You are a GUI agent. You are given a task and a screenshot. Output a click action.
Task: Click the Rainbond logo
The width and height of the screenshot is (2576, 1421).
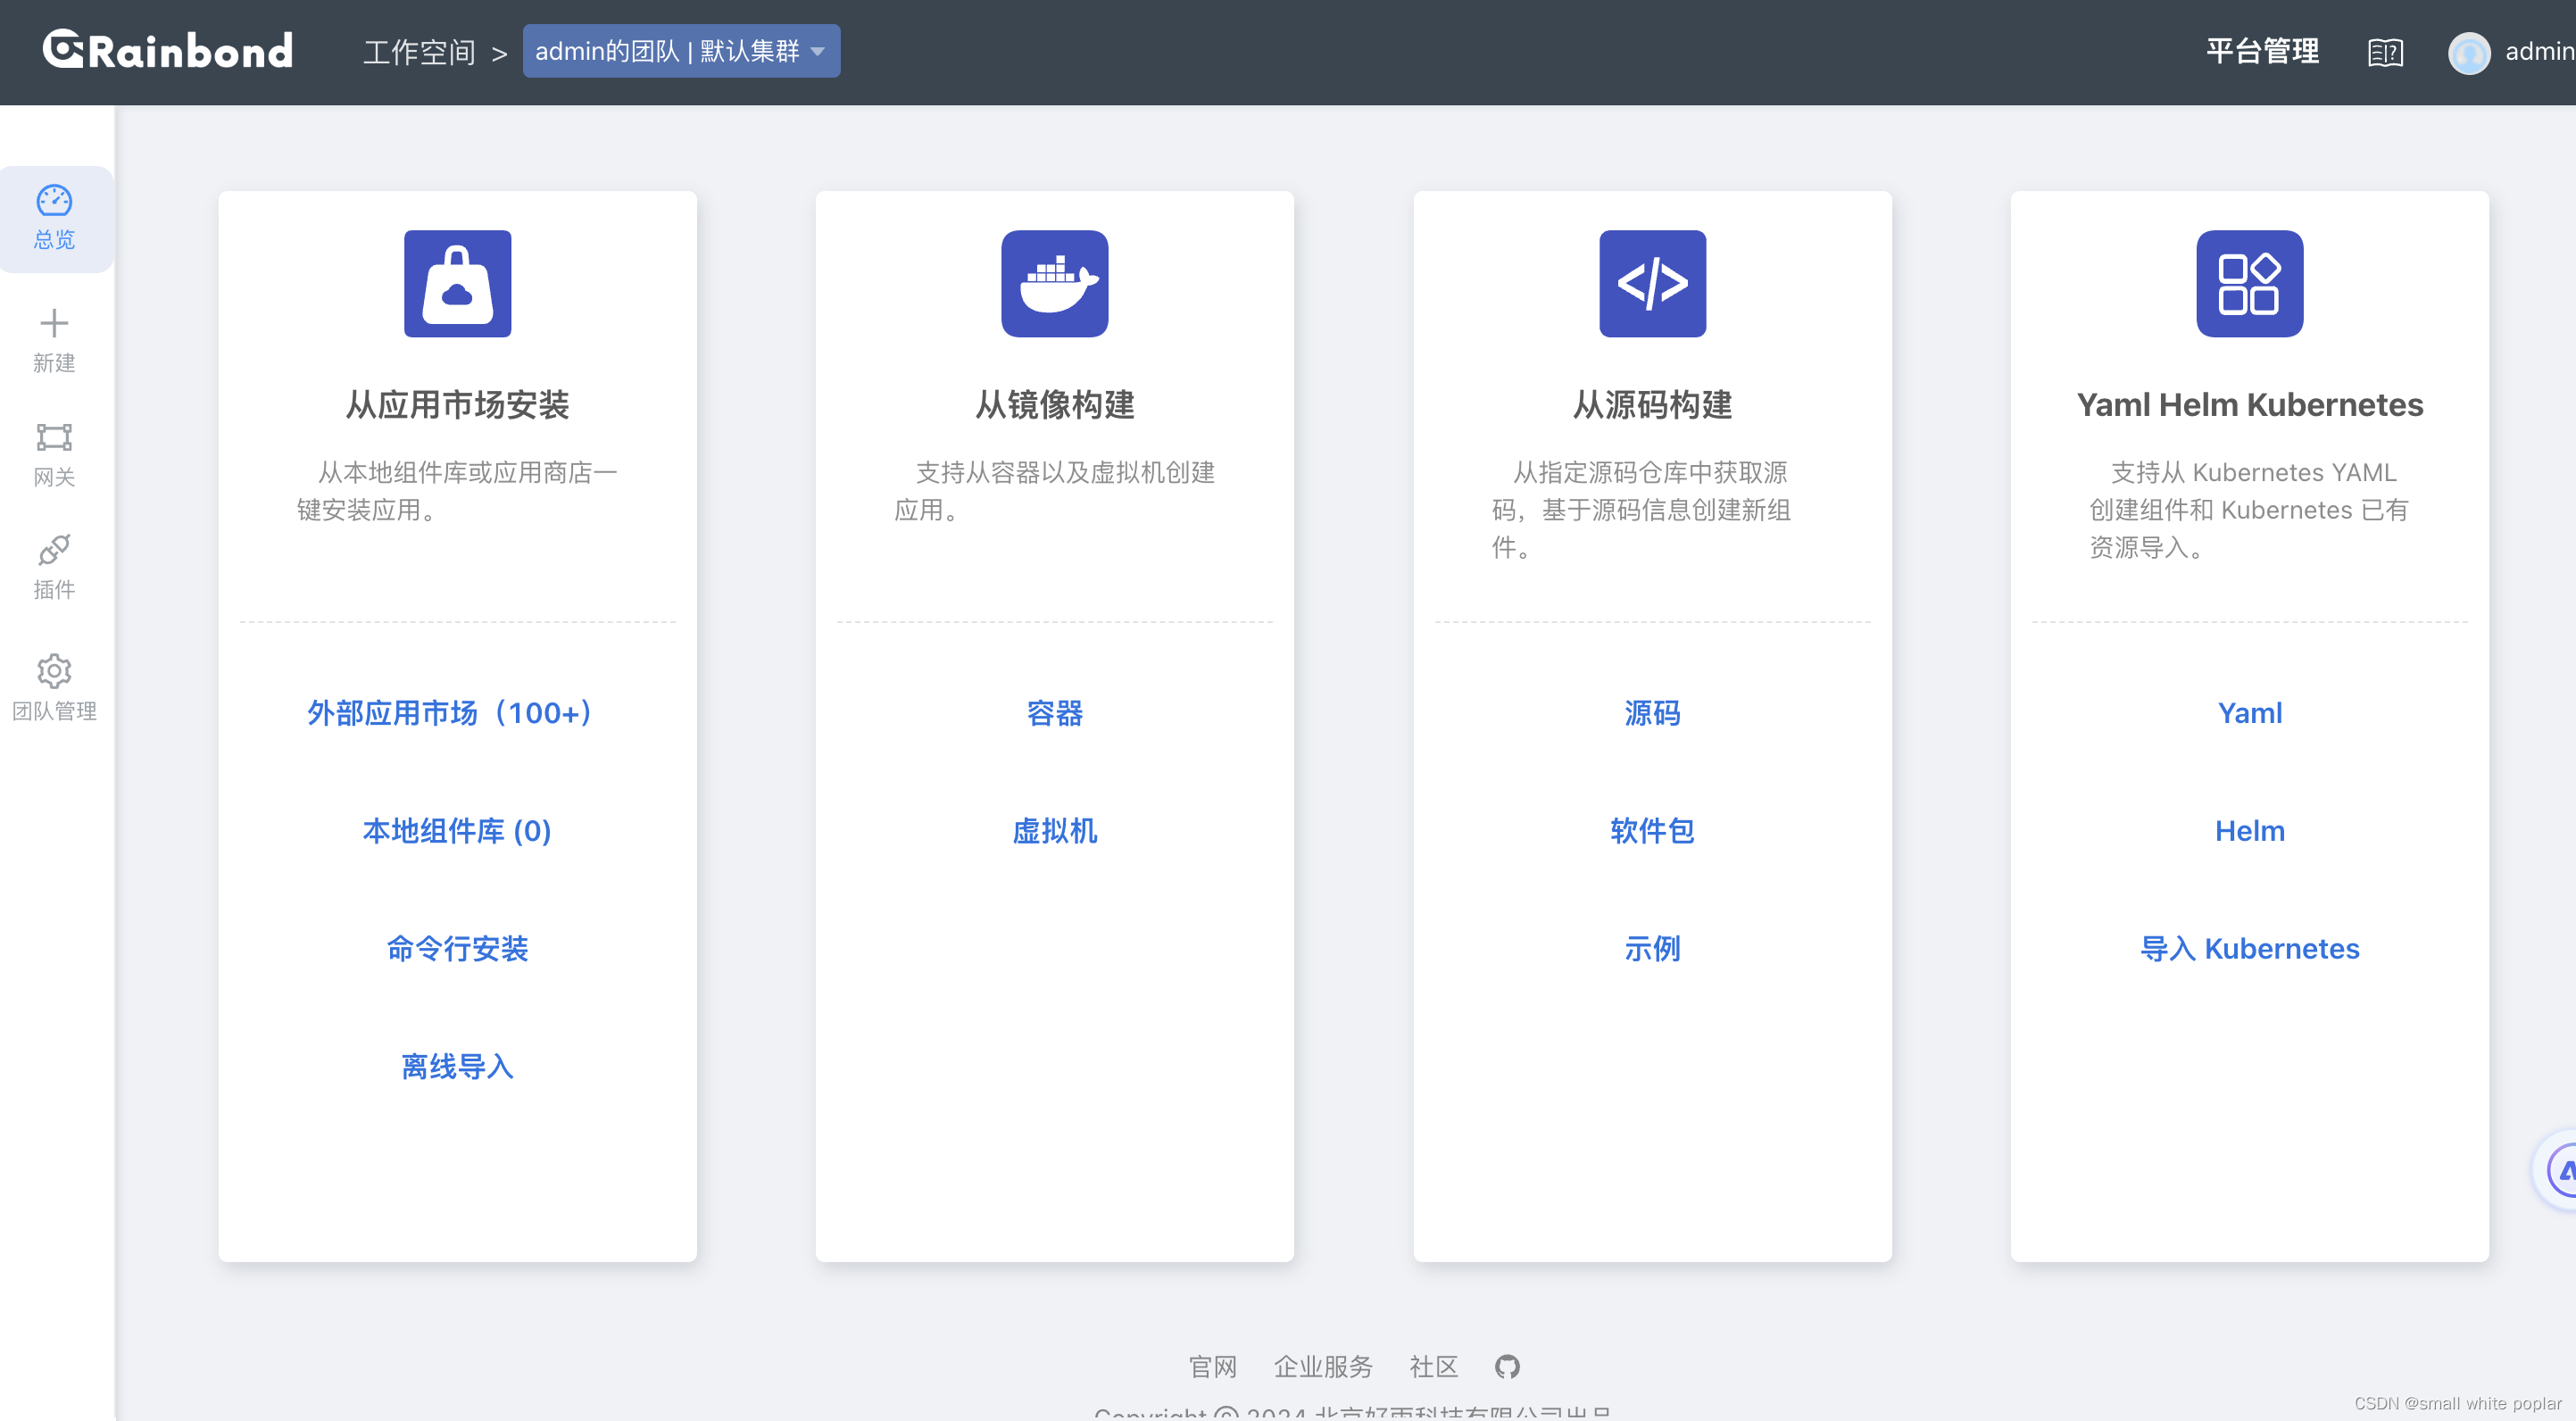pyautogui.click(x=168, y=49)
